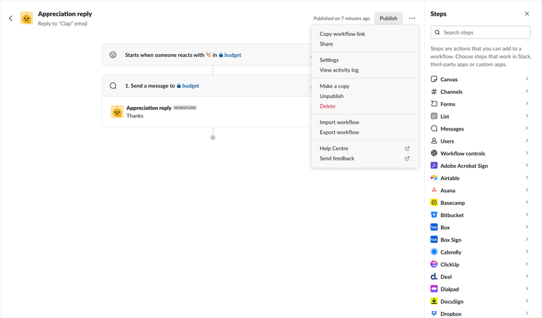This screenshot has height=318, width=542.
Task: Click the Publish button
Action: pos(388,18)
